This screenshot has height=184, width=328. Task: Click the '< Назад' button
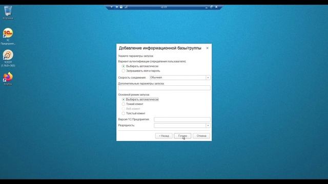tap(164, 136)
